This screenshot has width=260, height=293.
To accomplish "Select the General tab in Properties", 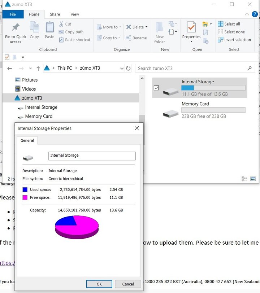I will (27, 140).
